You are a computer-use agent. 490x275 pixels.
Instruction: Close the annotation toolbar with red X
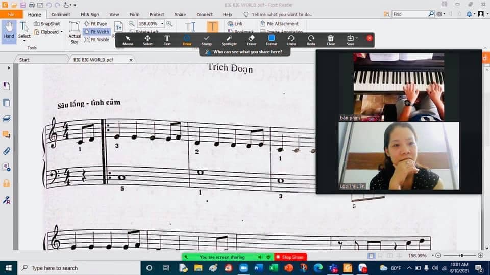370,38
